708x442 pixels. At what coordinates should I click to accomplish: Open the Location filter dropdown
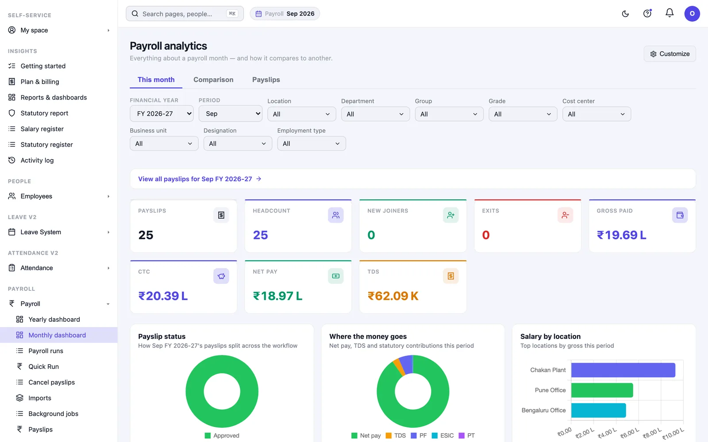(x=302, y=114)
